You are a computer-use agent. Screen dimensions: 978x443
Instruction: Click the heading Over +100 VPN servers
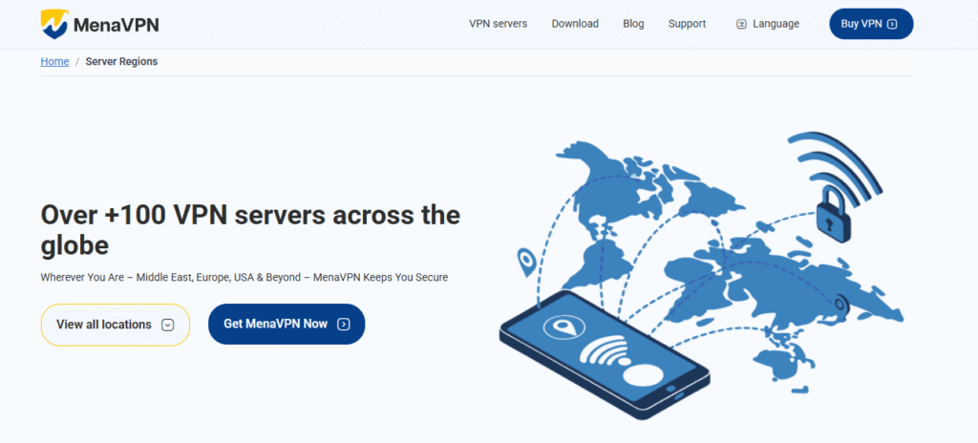click(250, 229)
